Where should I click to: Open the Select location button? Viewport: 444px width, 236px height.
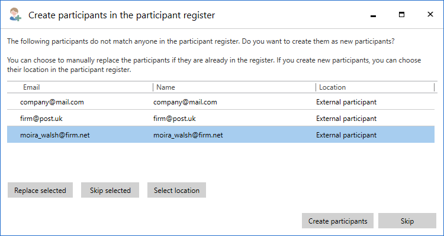(176, 191)
